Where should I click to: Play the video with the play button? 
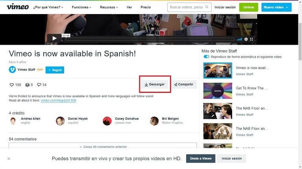coord(54,38)
